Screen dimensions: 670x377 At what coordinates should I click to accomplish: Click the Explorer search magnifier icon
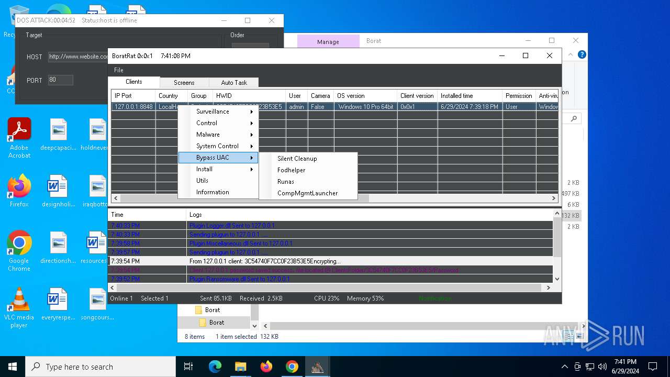click(574, 119)
